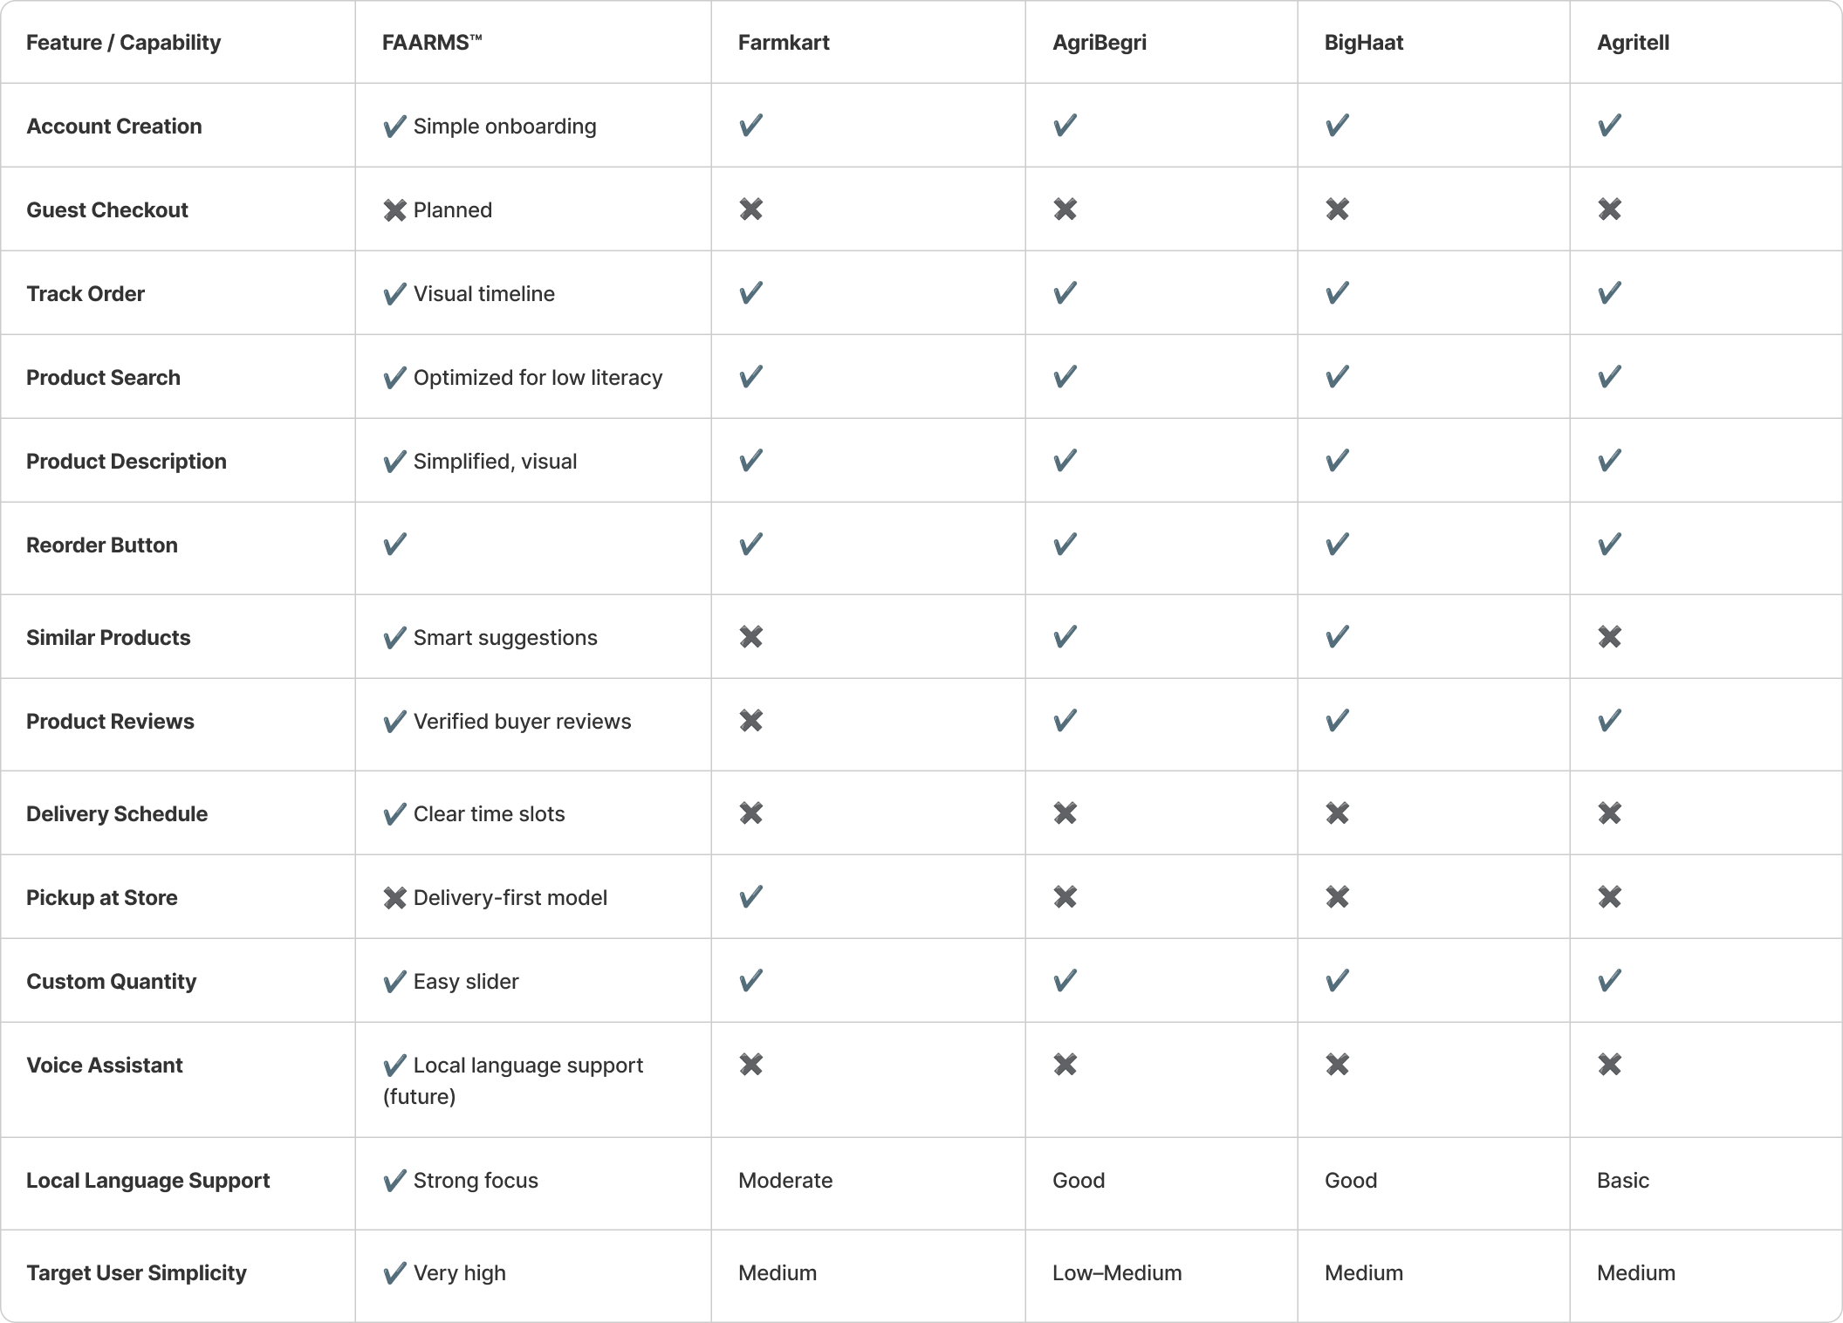1843x1323 pixels.
Task: Click AgriBegri's Track Order checkmark
Action: (x=1065, y=293)
